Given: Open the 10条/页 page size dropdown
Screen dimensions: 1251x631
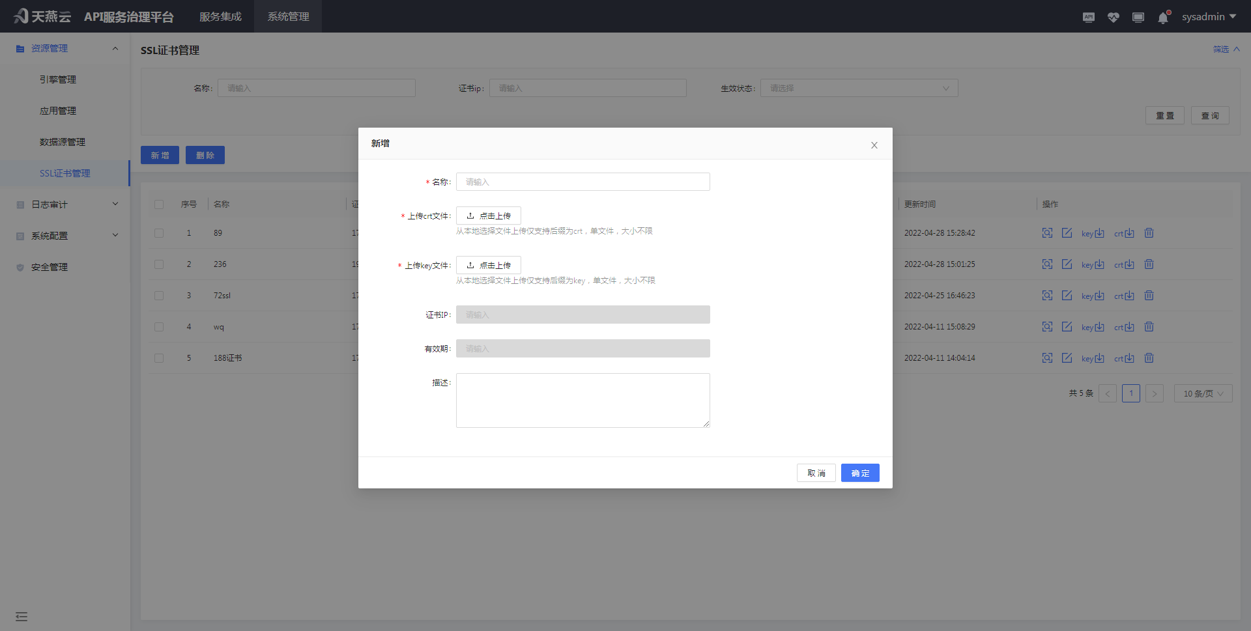Looking at the screenshot, I should [x=1202, y=393].
